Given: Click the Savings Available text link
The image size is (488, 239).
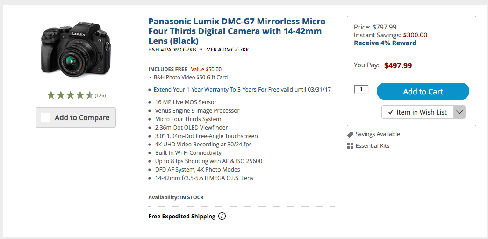Looking at the screenshot, I should 378,134.
